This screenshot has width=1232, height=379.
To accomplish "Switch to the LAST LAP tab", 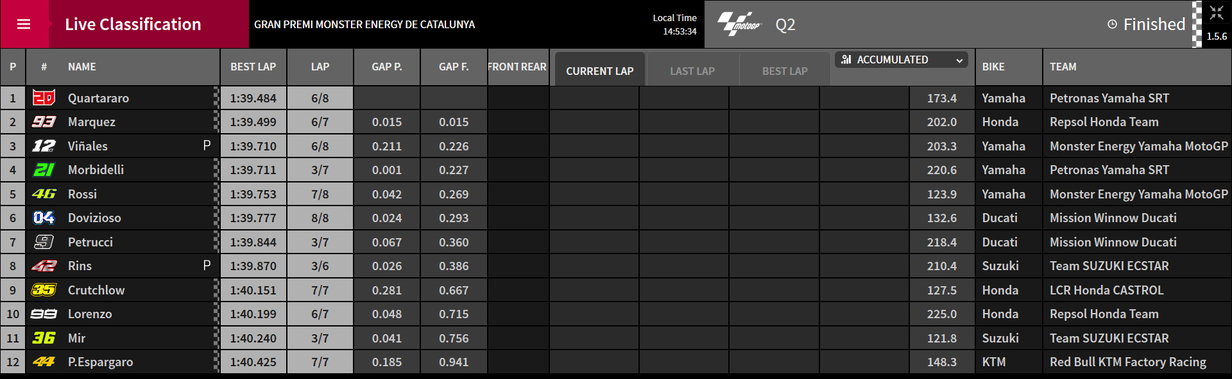I will click(692, 71).
